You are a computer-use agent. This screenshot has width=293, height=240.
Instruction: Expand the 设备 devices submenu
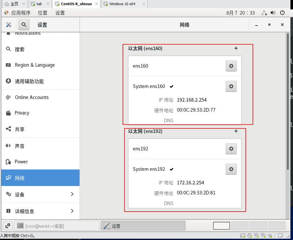(40, 194)
